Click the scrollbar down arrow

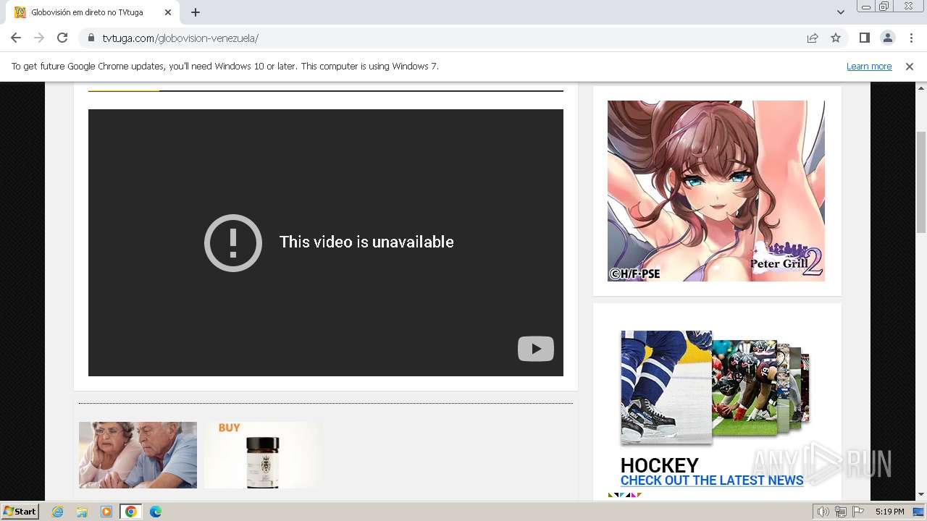coord(921,494)
